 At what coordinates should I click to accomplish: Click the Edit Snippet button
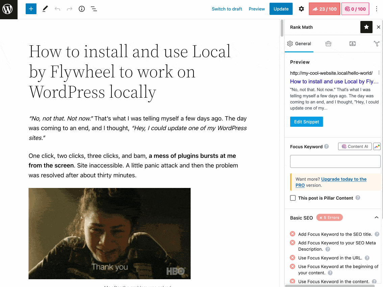pos(307,122)
